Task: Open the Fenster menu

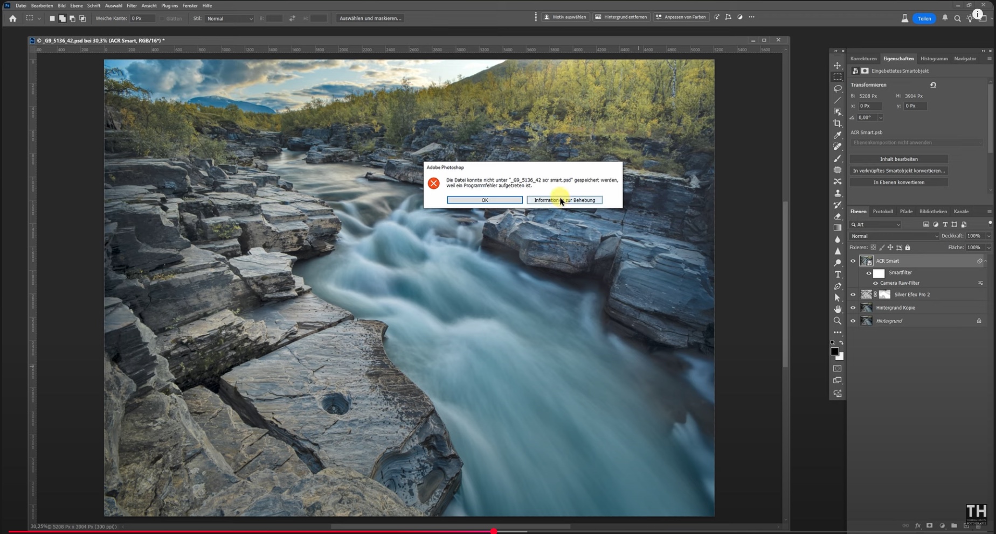Action: tap(190, 5)
